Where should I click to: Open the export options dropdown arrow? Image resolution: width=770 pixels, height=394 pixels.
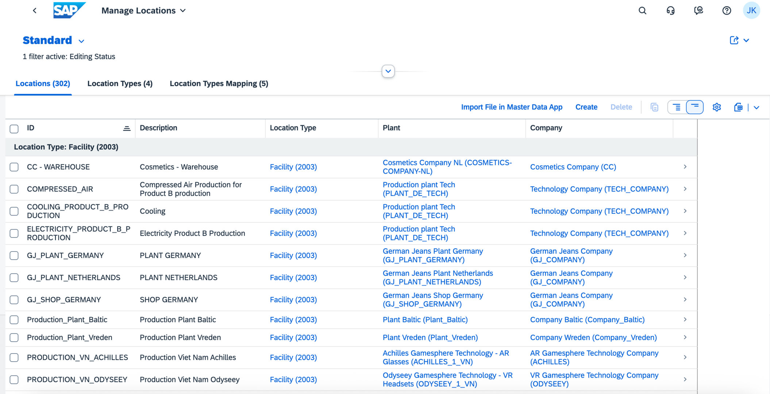[756, 108]
